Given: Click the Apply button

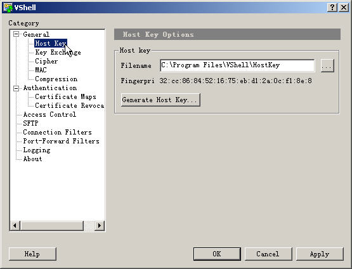Looking at the screenshot, I should 320,254.
